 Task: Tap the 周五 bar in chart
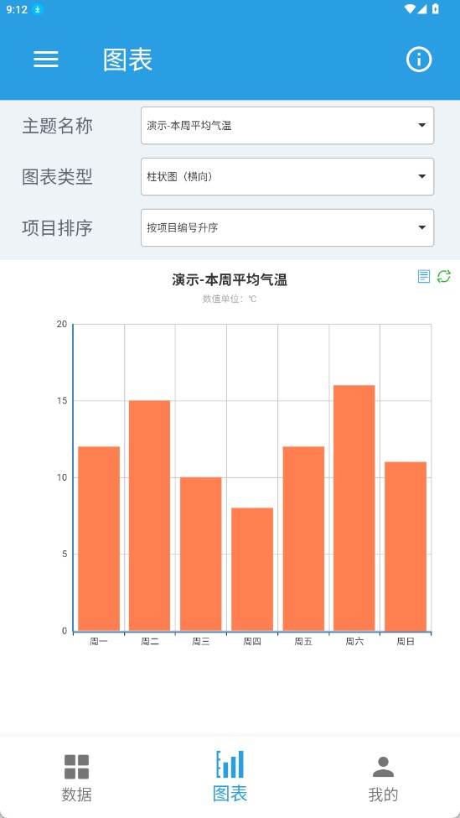[303, 539]
